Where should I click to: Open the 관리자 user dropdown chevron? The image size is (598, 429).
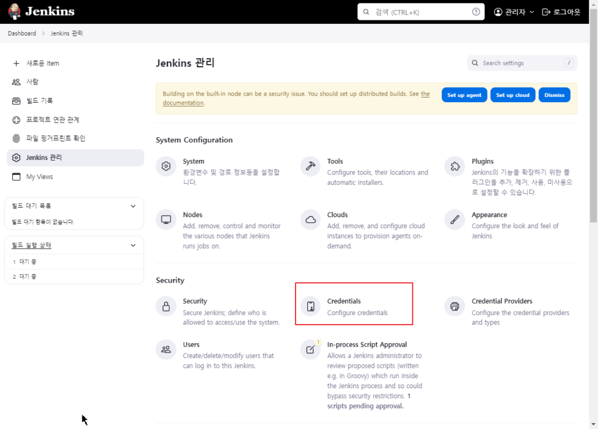(531, 12)
